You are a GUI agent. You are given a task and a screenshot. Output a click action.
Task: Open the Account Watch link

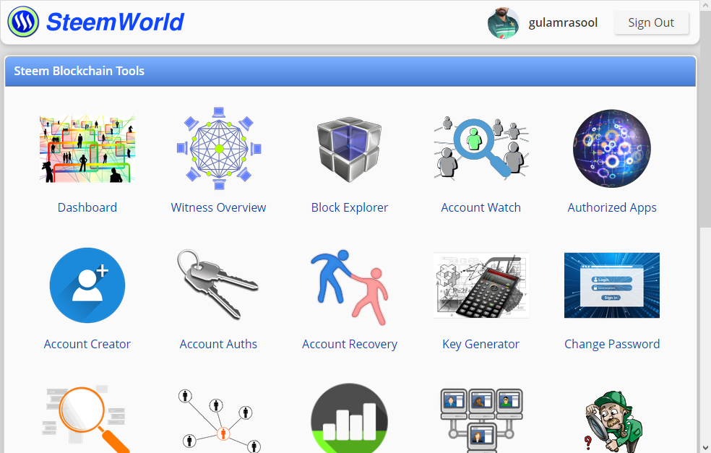[481, 207]
